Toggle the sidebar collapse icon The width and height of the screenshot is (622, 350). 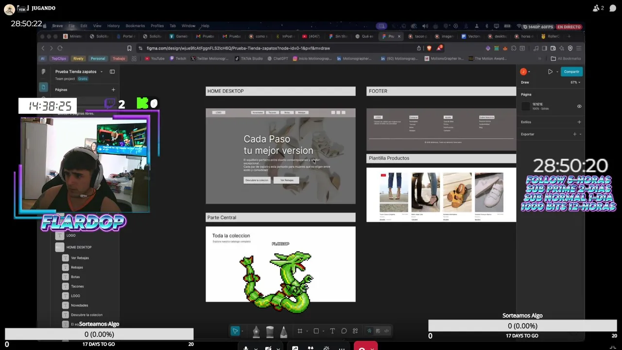(x=112, y=71)
